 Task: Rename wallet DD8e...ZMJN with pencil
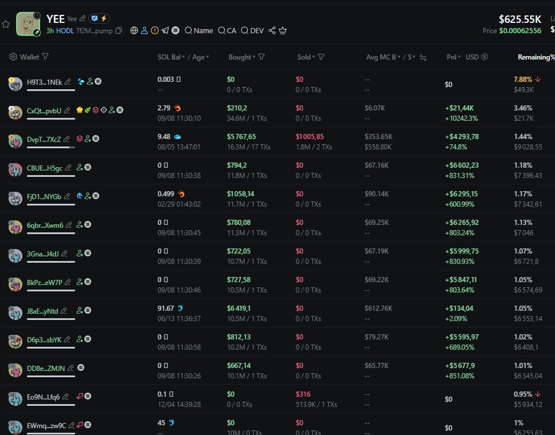tap(71, 368)
